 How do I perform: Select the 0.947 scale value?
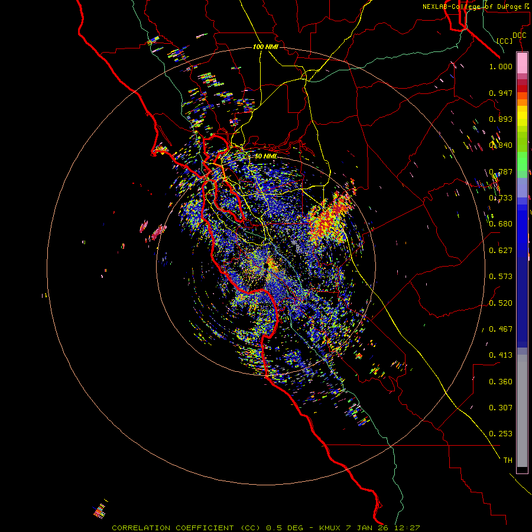click(x=501, y=93)
